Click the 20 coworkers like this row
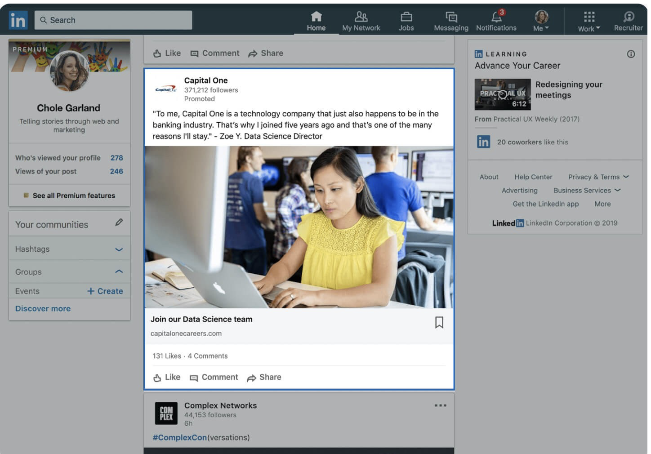Viewport: 651px width, 454px height. 522,142
